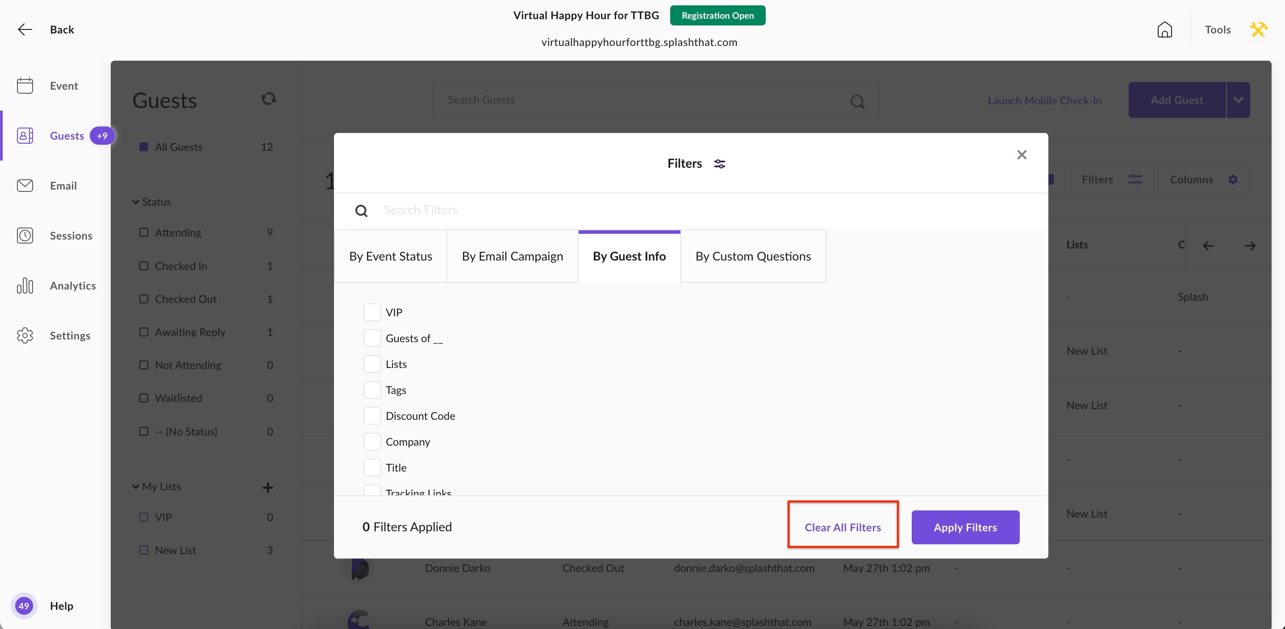Click the Guests contact card icon
Screen dimensions: 1285x629
25,136
